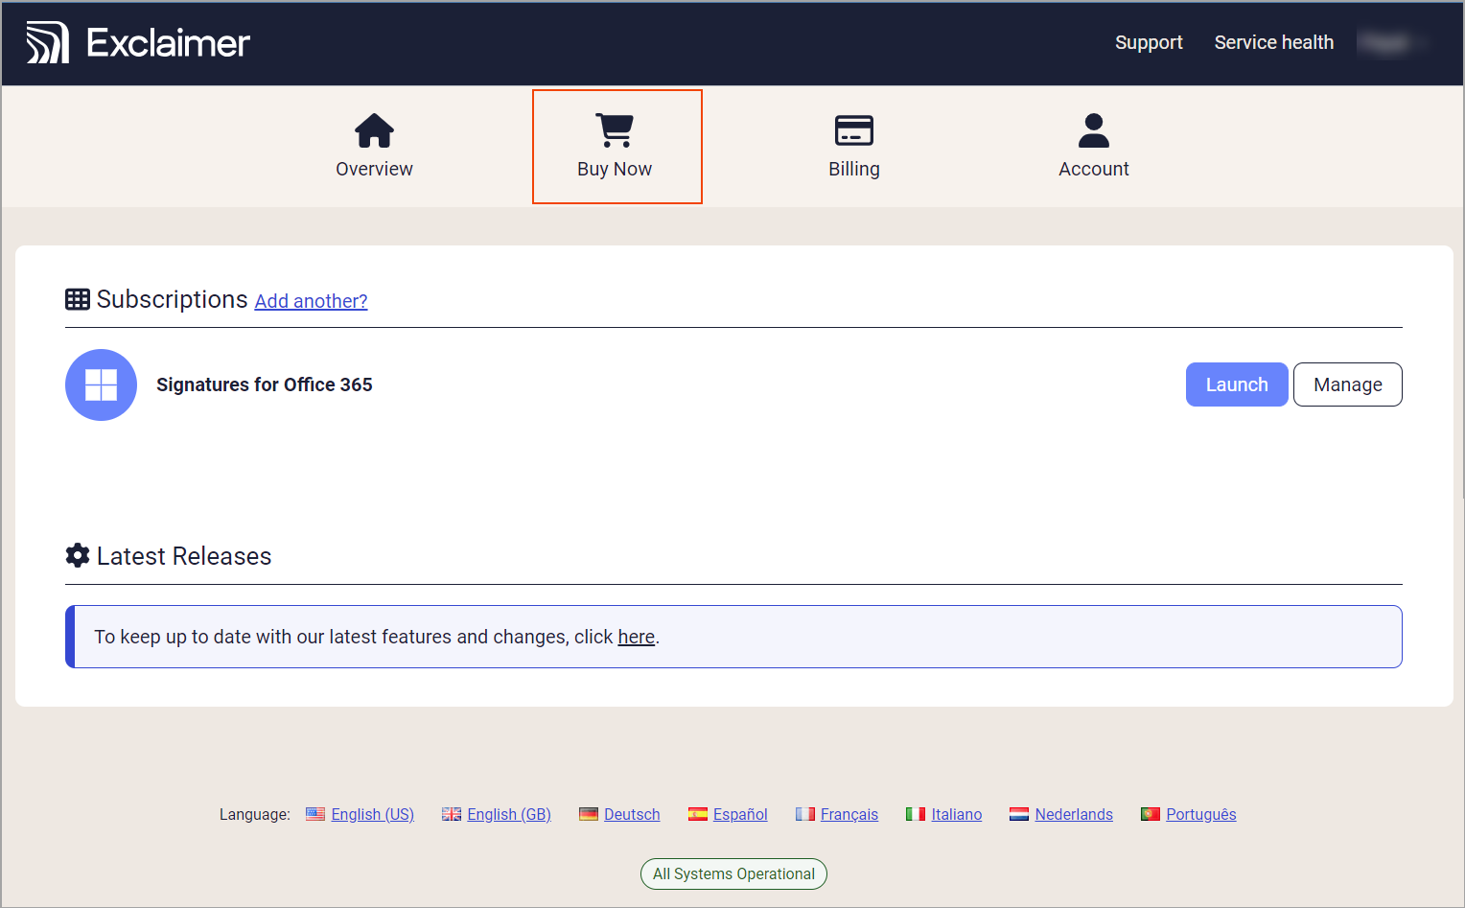Follow the Add another? subscription link
This screenshot has height=908, width=1465.
tap(311, 301)
